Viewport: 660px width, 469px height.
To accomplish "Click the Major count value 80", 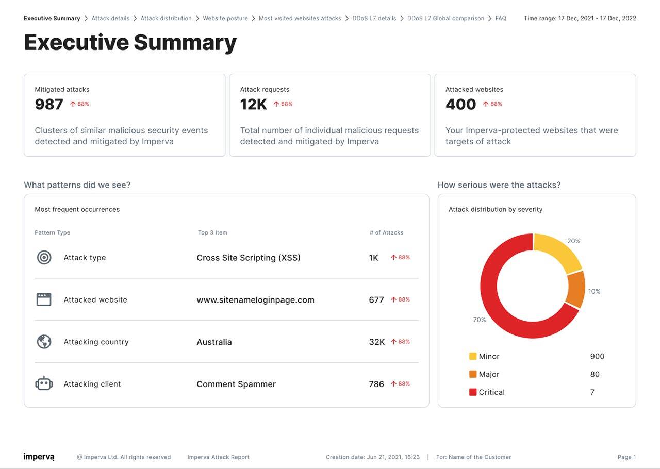I will [595, 374].
